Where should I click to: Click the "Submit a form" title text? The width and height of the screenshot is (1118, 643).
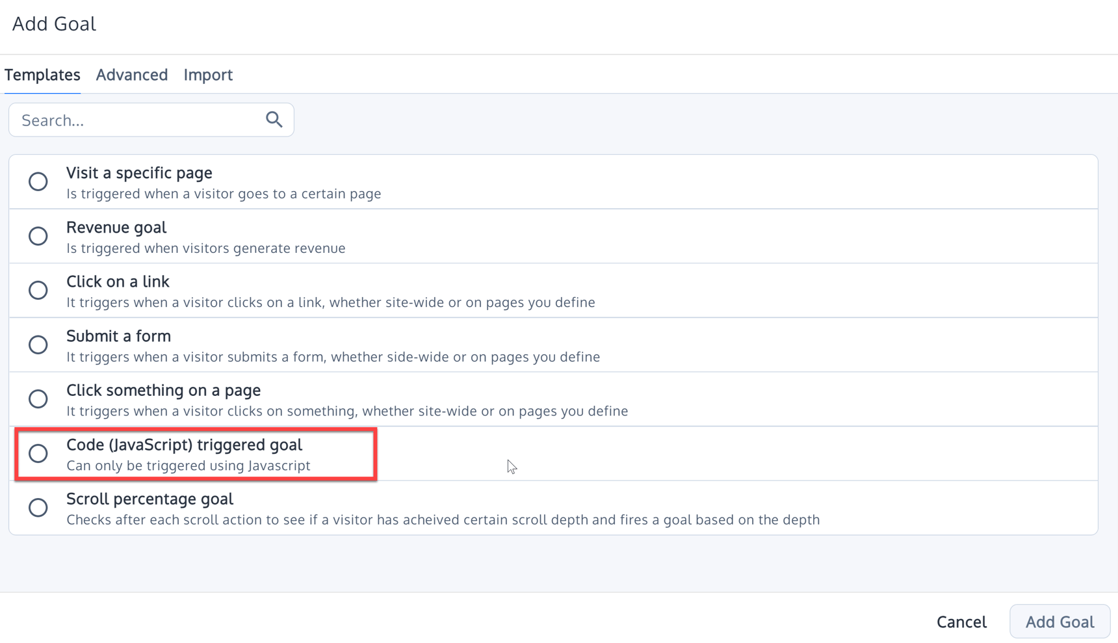tap(118, 336)
